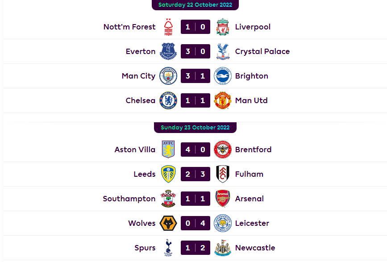Select the Man Utd club crest
Image resolution: width=387 pixels, height=262 pixels.
pyautogui.click(x=222, y=100)
